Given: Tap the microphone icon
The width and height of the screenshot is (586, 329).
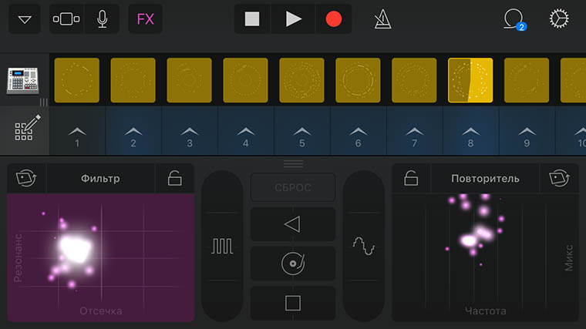Looking at the screenshot, I should point(102,19).
